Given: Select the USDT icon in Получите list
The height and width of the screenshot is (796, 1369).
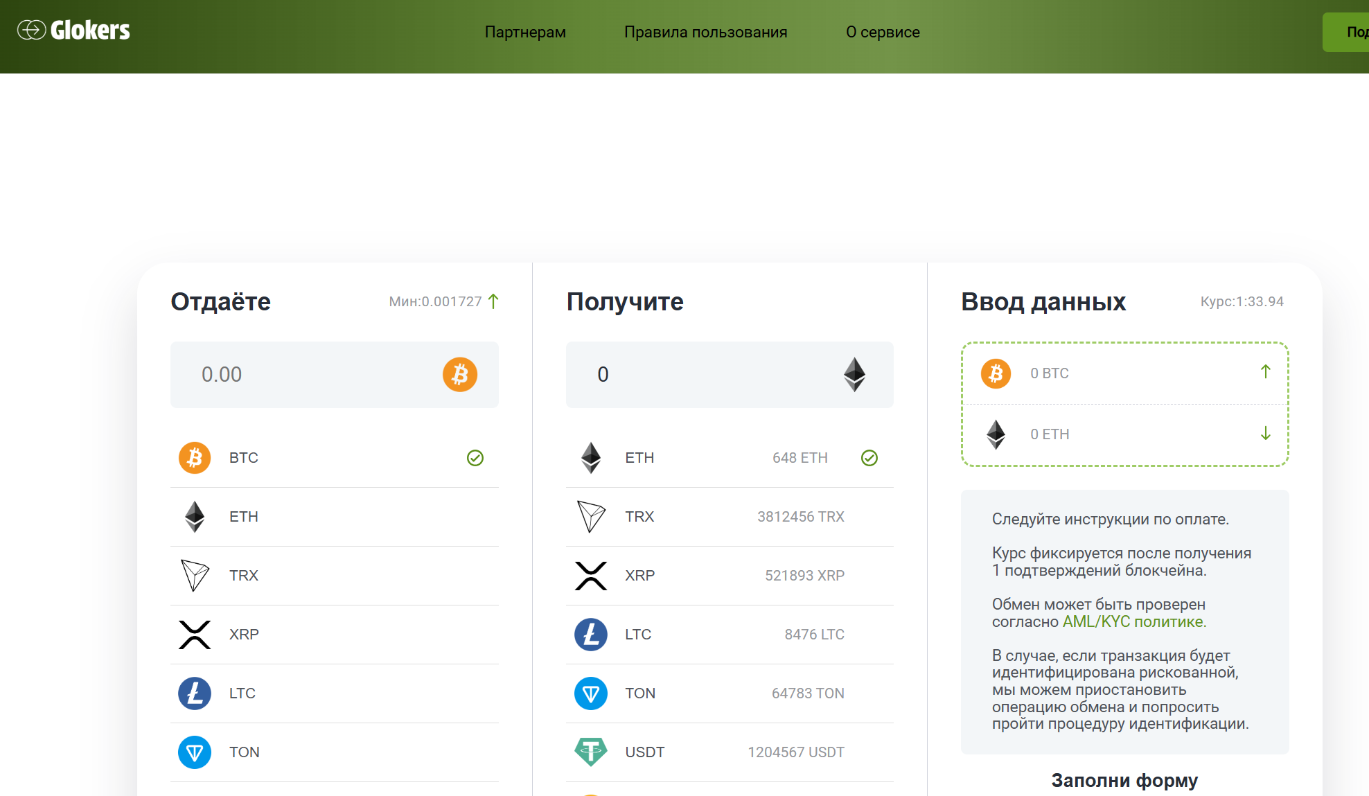Looking at the screenshot, I should (x=591, y=752).
